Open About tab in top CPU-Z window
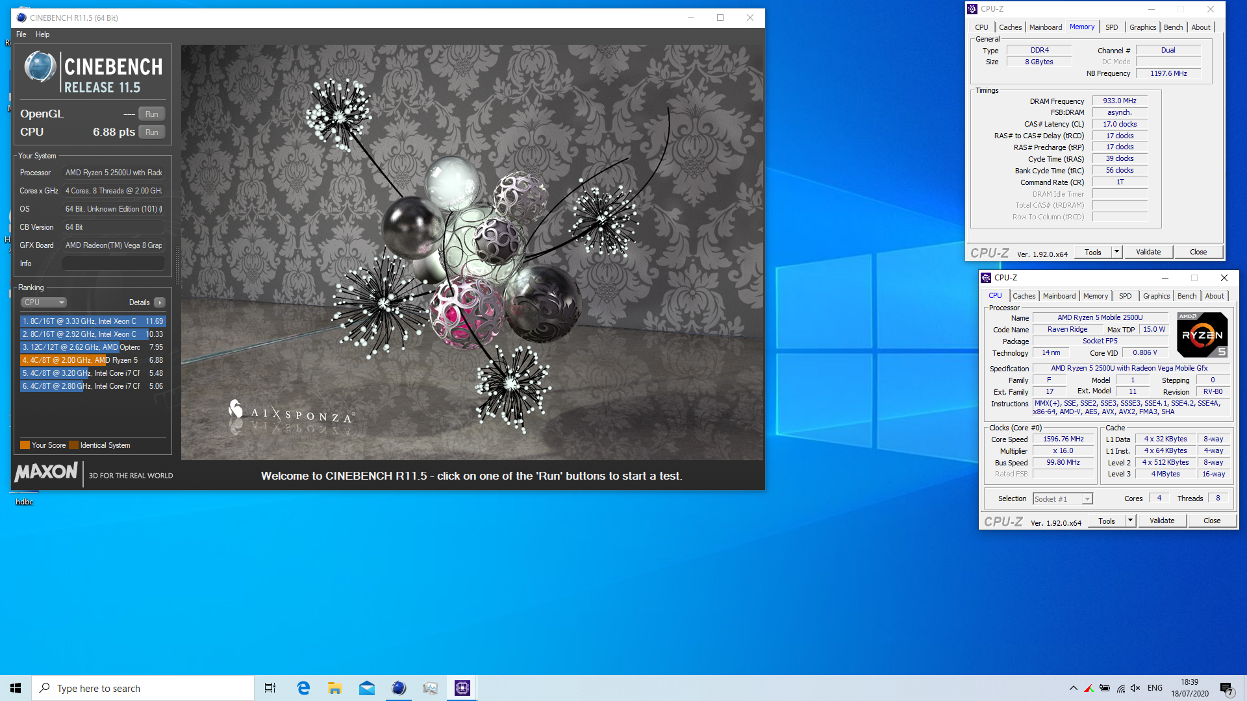1247x701 pixels. pyautogui.click(x=1201, y=27)
